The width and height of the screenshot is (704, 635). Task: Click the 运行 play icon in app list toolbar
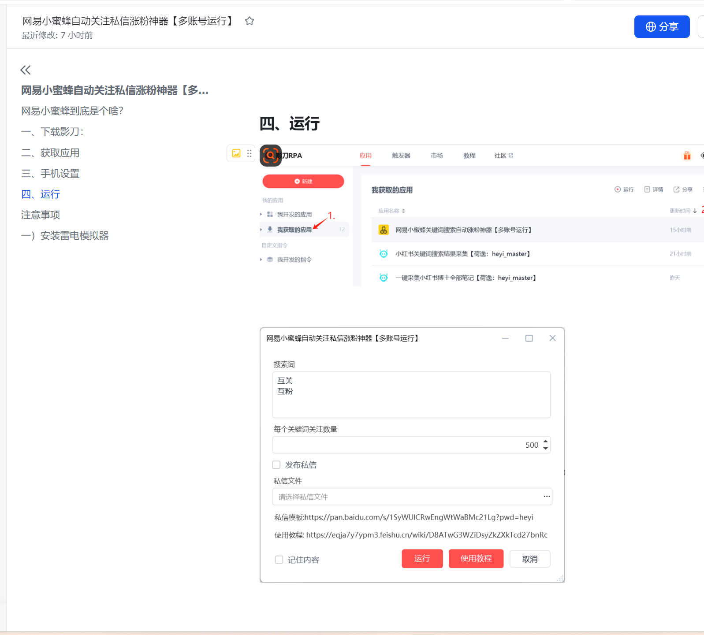coord(618,189)
